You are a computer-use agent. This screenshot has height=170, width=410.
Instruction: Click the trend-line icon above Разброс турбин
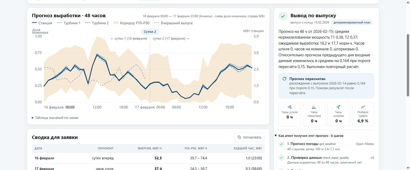363,107
